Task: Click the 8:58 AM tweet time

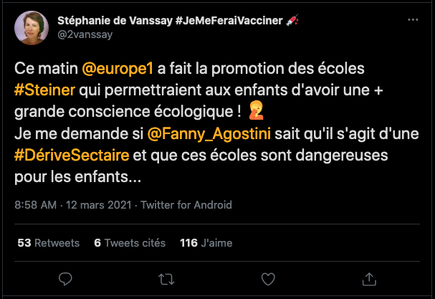Action: (x=37, y=205)
